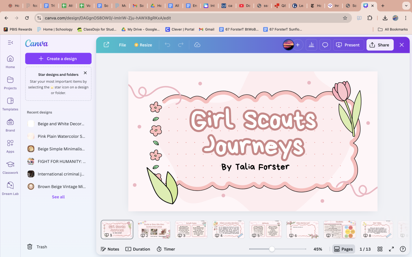Open the Apps panel in sidebar
412x257 pixels.
[x=10, y=146]
